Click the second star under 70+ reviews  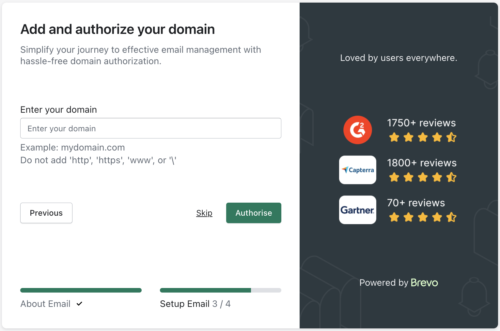[408, 217]
